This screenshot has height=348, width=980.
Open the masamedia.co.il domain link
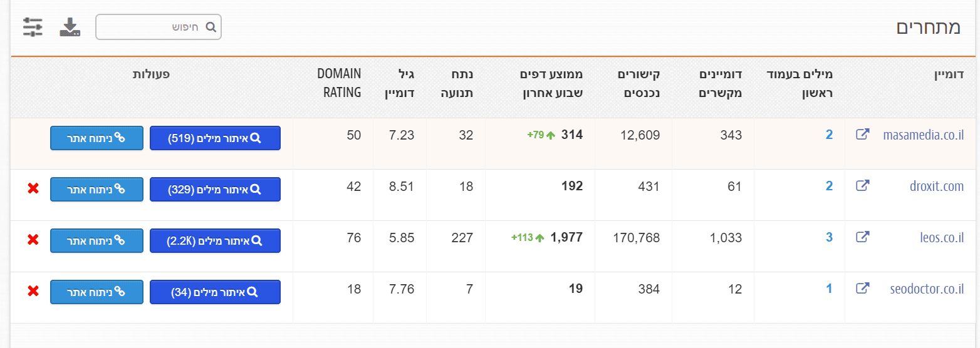(922, 135)
